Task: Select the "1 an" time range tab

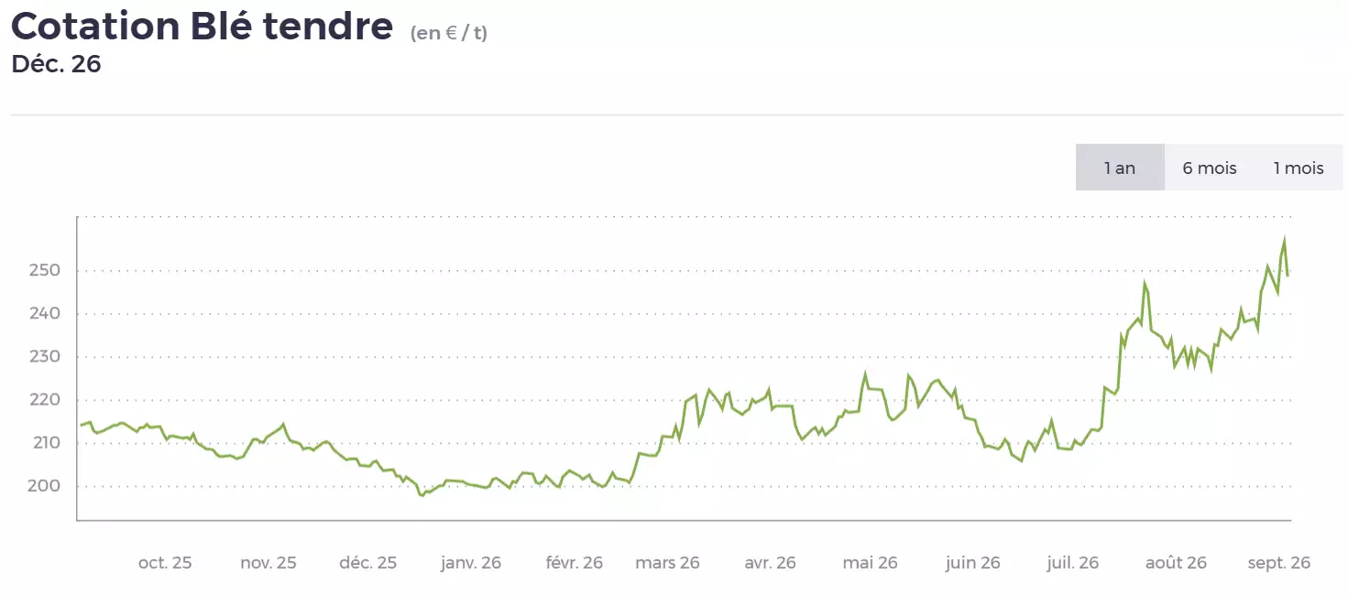Action: 1120,168
